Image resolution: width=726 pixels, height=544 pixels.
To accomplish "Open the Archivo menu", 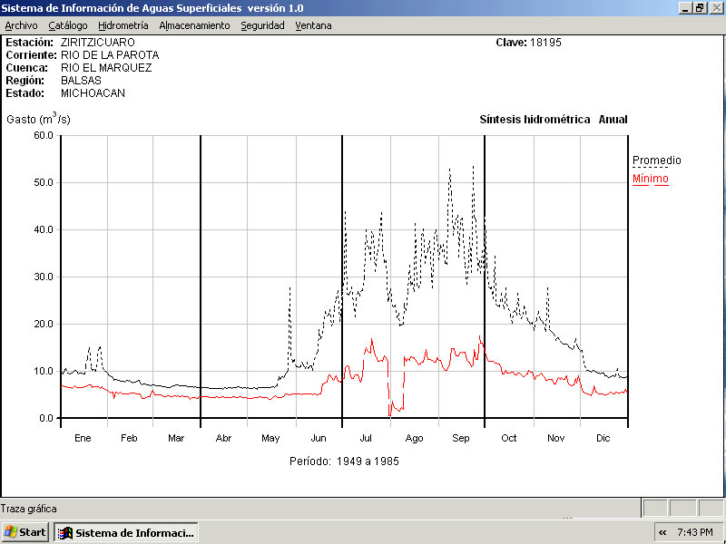I will (22, 25).
